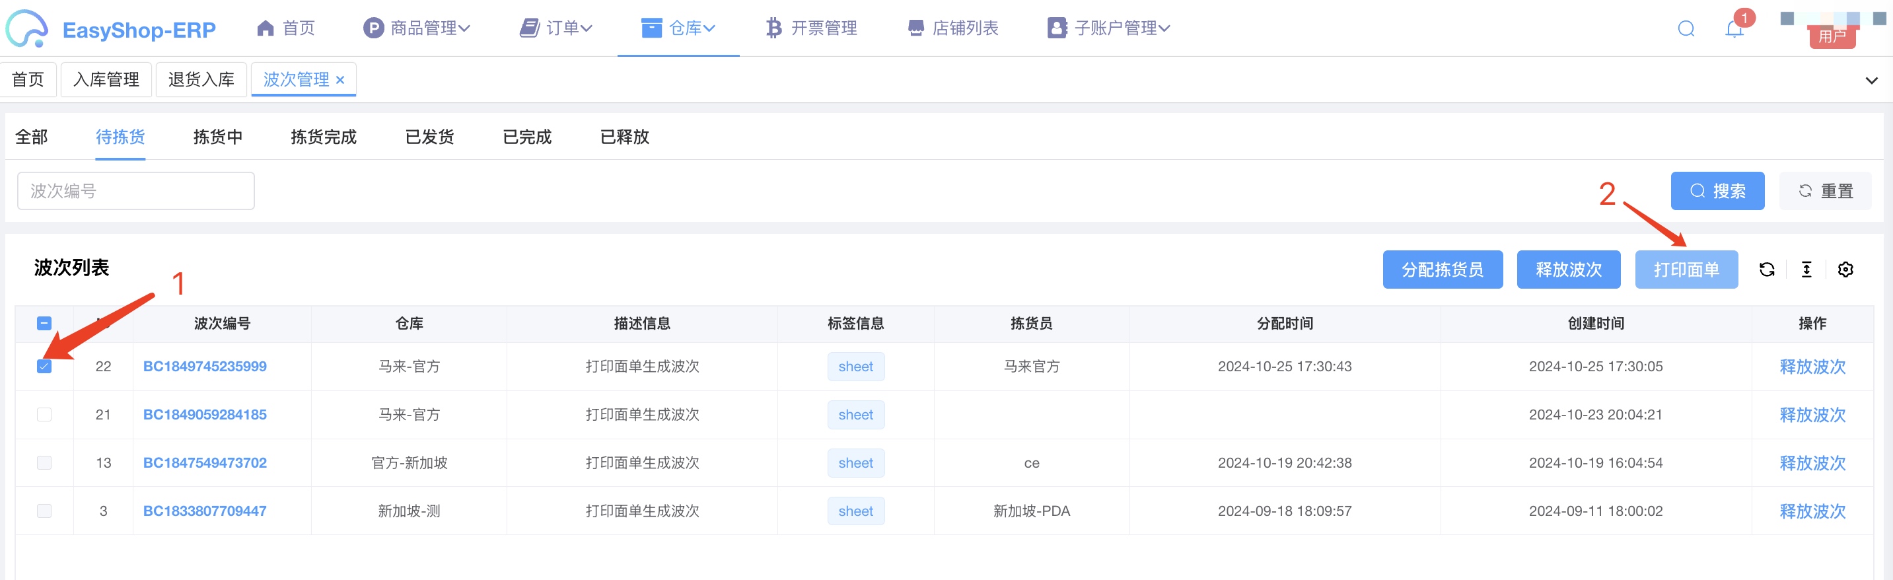Toggle the select-all header checkbox
Image resolution: width=1893 pixels, height=580 pixels.
[44, 324]
